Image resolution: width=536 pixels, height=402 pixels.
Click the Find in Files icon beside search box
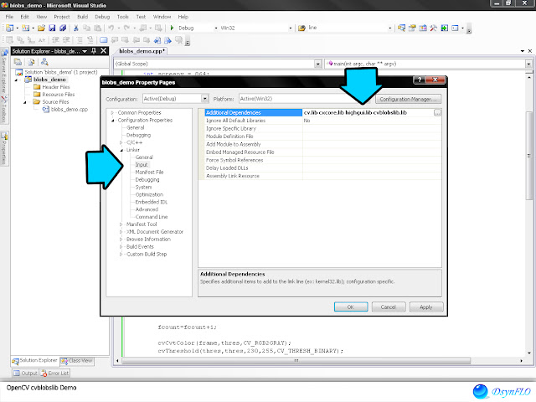click(301, 28)
